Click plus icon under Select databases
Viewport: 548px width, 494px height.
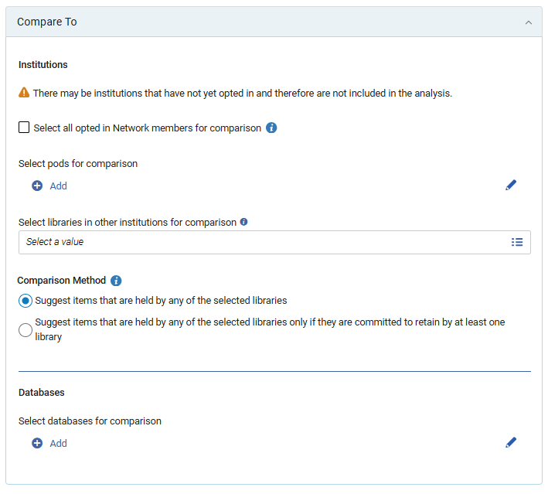37,443
